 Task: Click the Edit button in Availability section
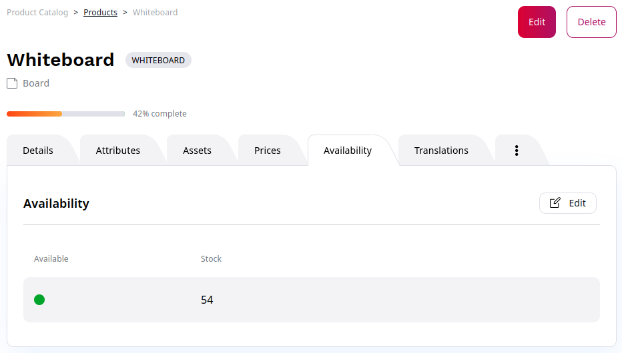point(567,203)
